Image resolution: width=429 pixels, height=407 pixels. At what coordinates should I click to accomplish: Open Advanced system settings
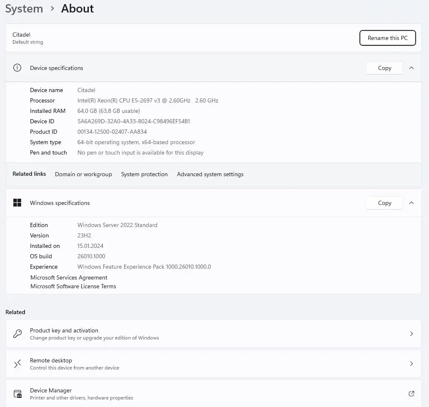tap(210, 174)
